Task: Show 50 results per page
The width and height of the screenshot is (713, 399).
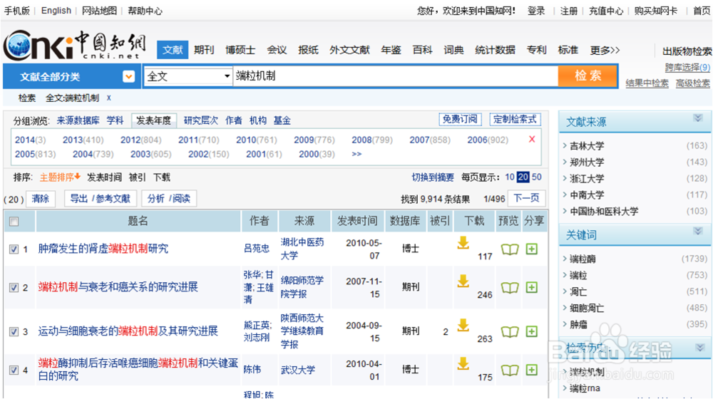Action: coord(537,177)
